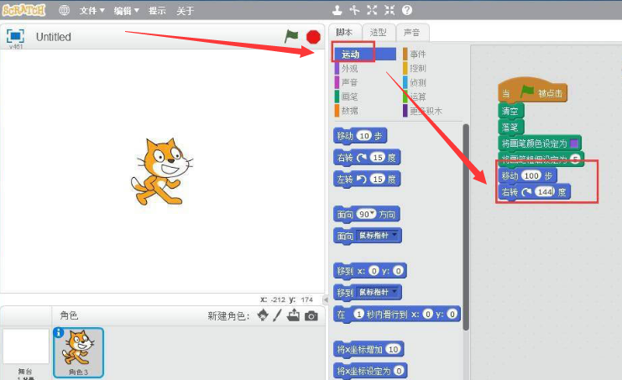Select the 角色3 cat sprite thumbnail
Screen dimensions: 622x380
[x=78, y=352]
